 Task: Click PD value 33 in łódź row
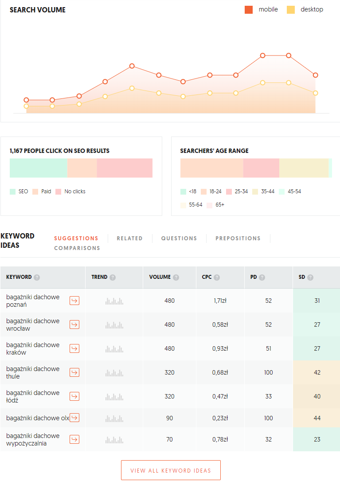269,397
